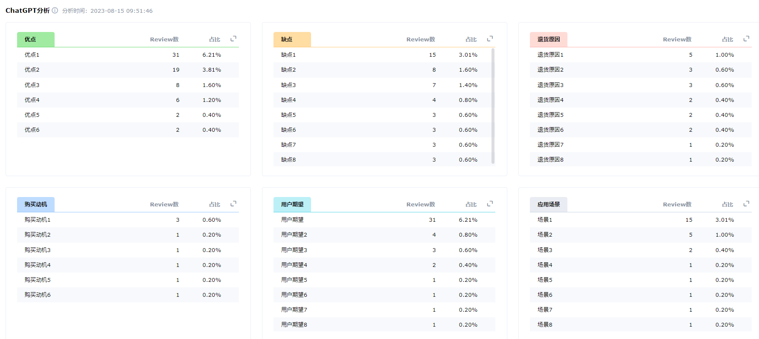759x339 pixels.
Task: Expand the 缺点 panel to fullscreen
Action: tap(490, 39)
